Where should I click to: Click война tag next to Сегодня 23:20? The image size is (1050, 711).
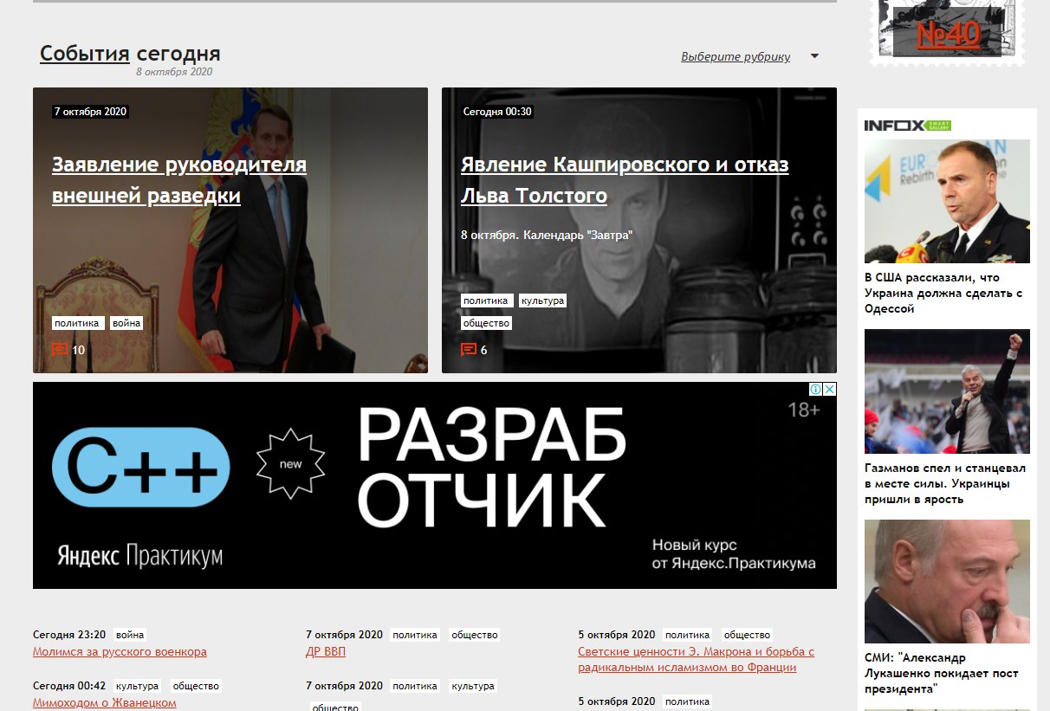click(130, 635)
